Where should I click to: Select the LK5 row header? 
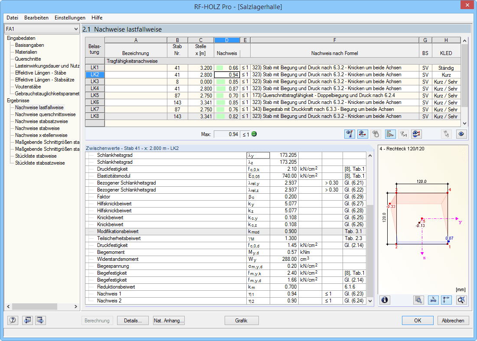point(95,95)
